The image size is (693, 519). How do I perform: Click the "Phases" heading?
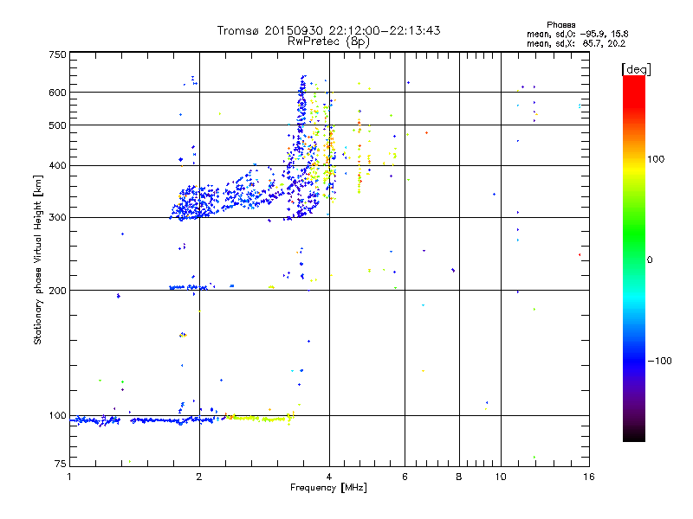coord(560,25)
